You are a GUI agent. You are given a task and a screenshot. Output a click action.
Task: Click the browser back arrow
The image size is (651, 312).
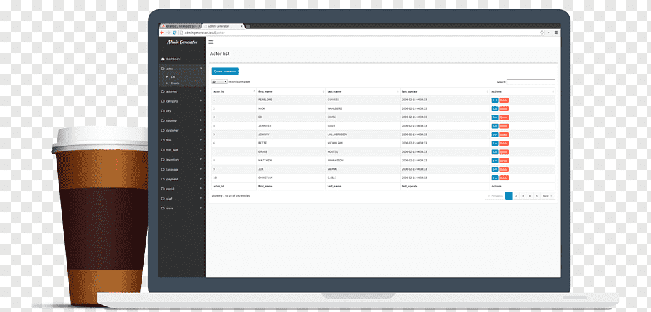(x=161, y=33)
